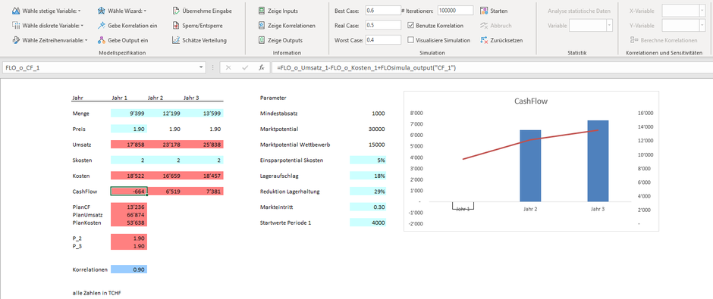
Task: Open the Statistik Variable combo box
Action: (x=591, y=26)
